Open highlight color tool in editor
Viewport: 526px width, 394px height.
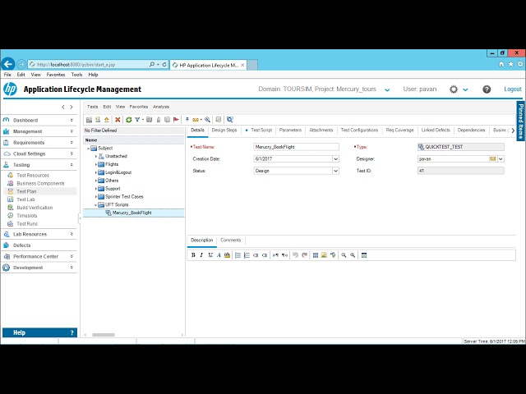(x=227, y=255)
